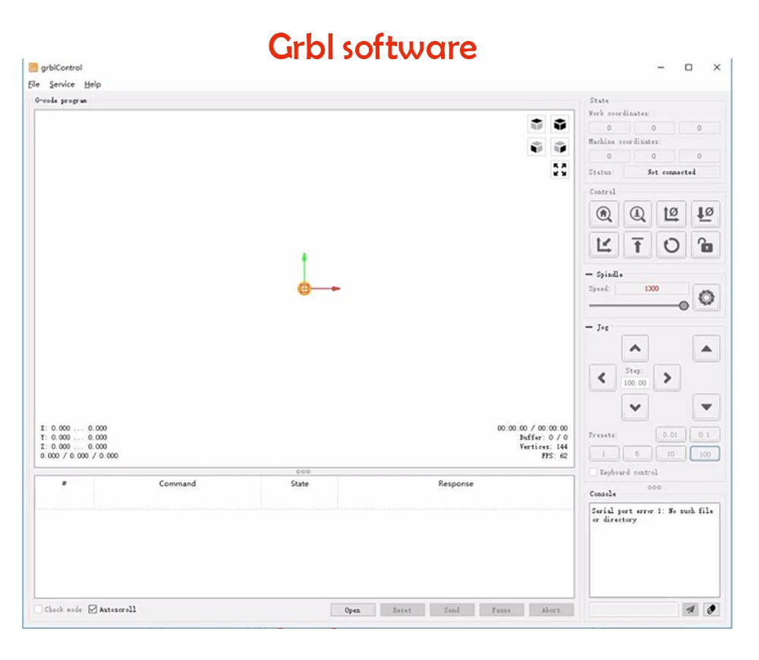Click the splitter dots below the G-code view
Viewport: 759px width, 660px height.
coord(304,471)
